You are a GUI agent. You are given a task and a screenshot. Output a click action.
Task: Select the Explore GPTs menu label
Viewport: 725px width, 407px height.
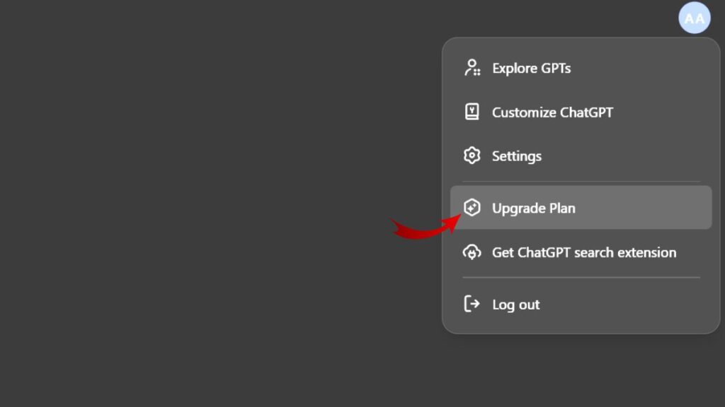[531, 69]
